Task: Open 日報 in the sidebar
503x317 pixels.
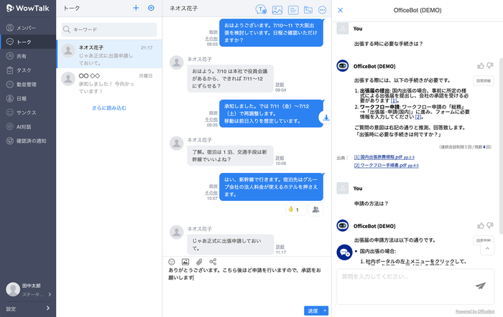Action: pos(28,98)
